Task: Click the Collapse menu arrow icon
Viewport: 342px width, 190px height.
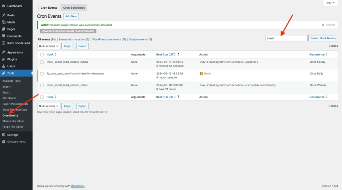Action: click(x=3, y=142)
